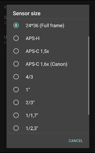Select APS-C 1,6x (Canon) radio circle

[x=16, y=64]
